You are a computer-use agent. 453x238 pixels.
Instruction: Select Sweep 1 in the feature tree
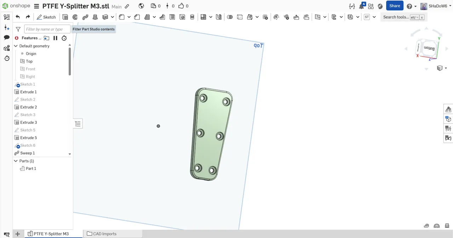28,153
